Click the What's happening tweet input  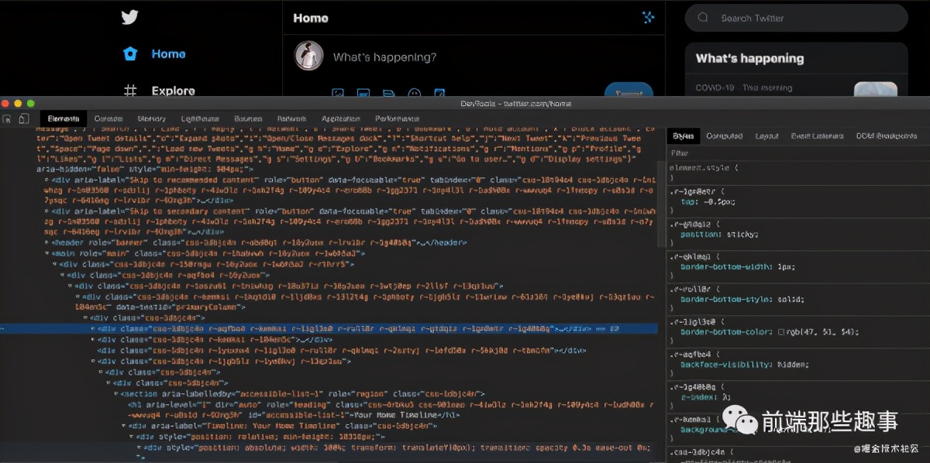coord(384,57)
